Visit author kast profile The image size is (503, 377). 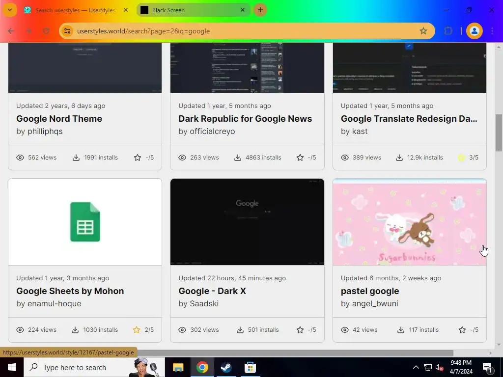click(x=360, y=132)
